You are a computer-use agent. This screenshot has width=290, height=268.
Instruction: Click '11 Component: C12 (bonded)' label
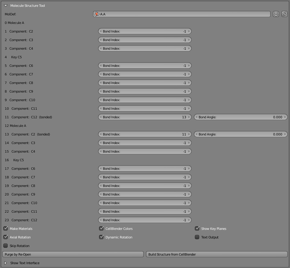[28, 117]
